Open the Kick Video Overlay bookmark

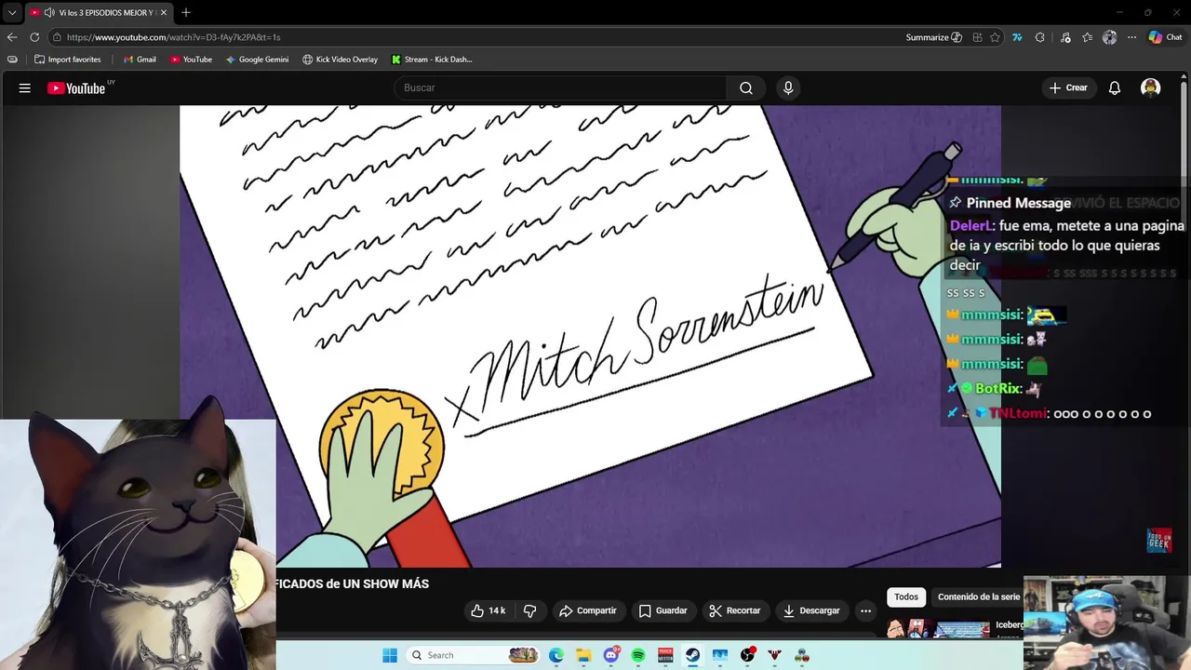click(341, 60)
